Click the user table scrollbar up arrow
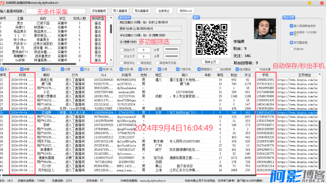This screenshot has height=183, width=326. 319,74
